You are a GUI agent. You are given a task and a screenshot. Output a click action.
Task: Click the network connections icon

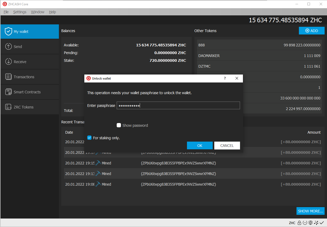tap(316, 223)
